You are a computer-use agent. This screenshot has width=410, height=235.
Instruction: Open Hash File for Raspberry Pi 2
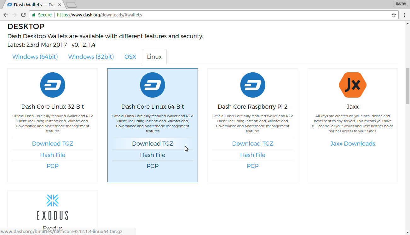click(253, 155)
